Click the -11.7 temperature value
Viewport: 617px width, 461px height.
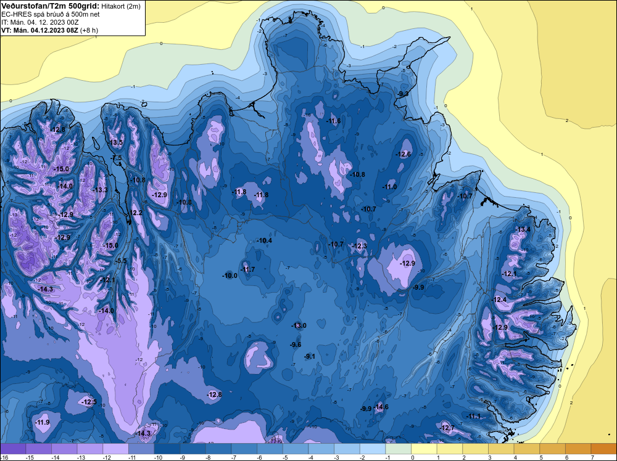click(248, 269)
